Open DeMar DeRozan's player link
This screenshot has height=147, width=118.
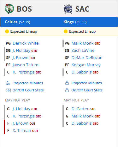tap(87, 58)
